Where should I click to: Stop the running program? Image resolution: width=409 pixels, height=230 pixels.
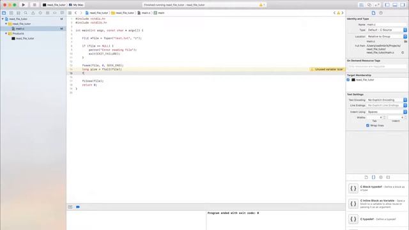[x=34, y=4]
